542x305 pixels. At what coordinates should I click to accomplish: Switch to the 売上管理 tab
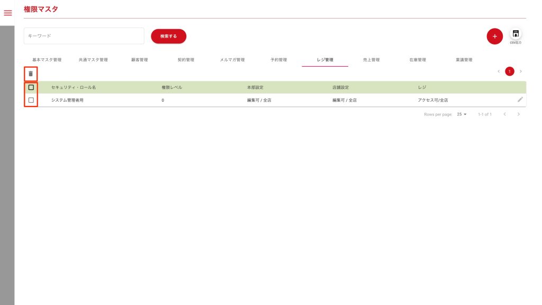click(x=371, y=60)
